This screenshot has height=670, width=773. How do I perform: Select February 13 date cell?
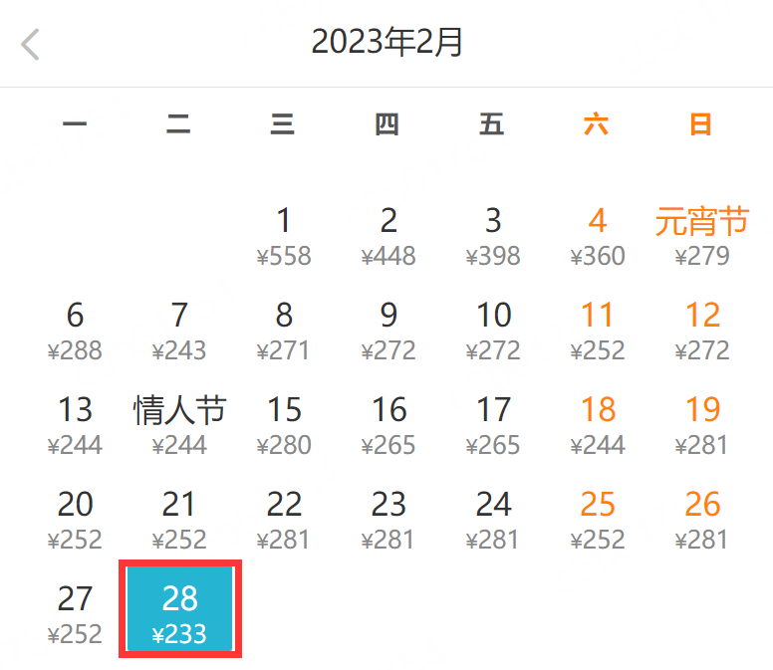point(75,426)
